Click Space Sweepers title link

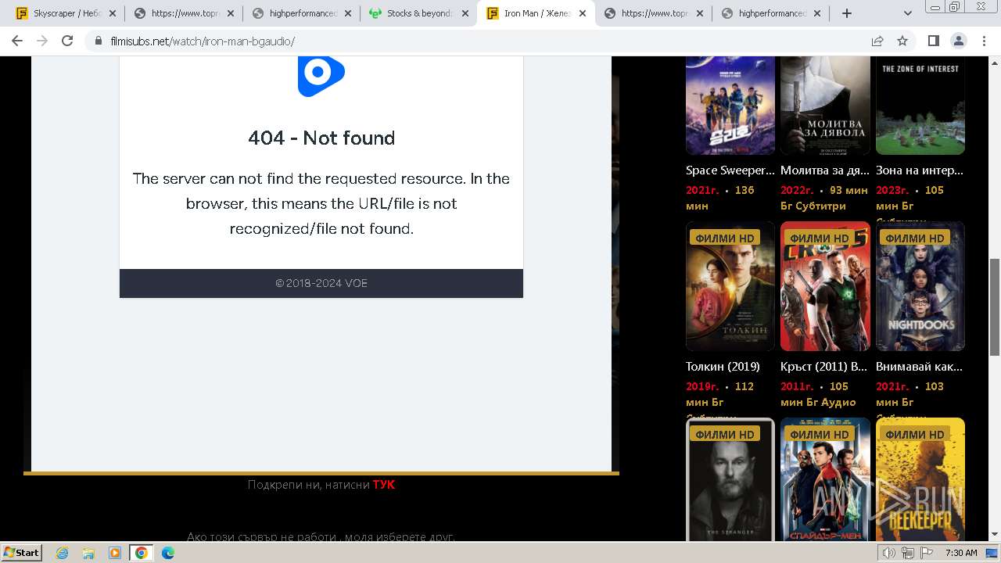[x=730, y=170]
